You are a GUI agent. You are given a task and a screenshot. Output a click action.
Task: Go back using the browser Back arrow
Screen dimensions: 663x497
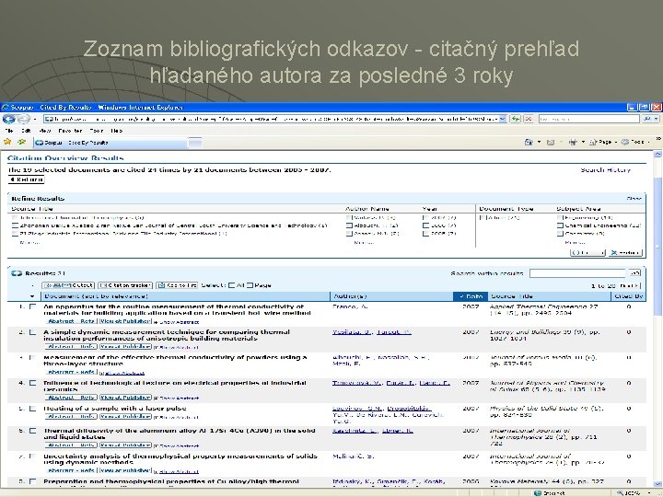coord(8,119)
